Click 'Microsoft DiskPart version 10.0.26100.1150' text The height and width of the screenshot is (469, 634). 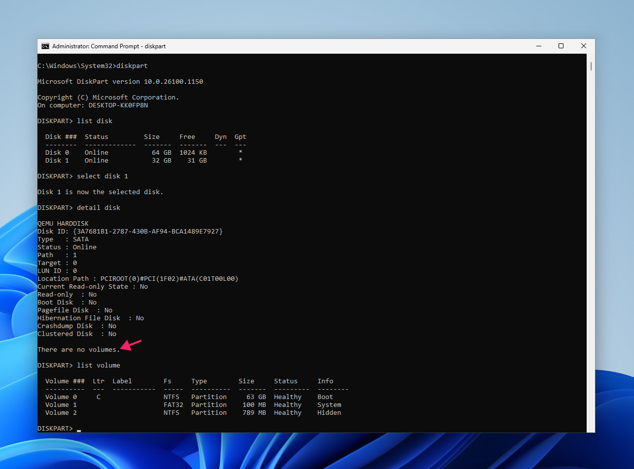[x=120, y=81]
